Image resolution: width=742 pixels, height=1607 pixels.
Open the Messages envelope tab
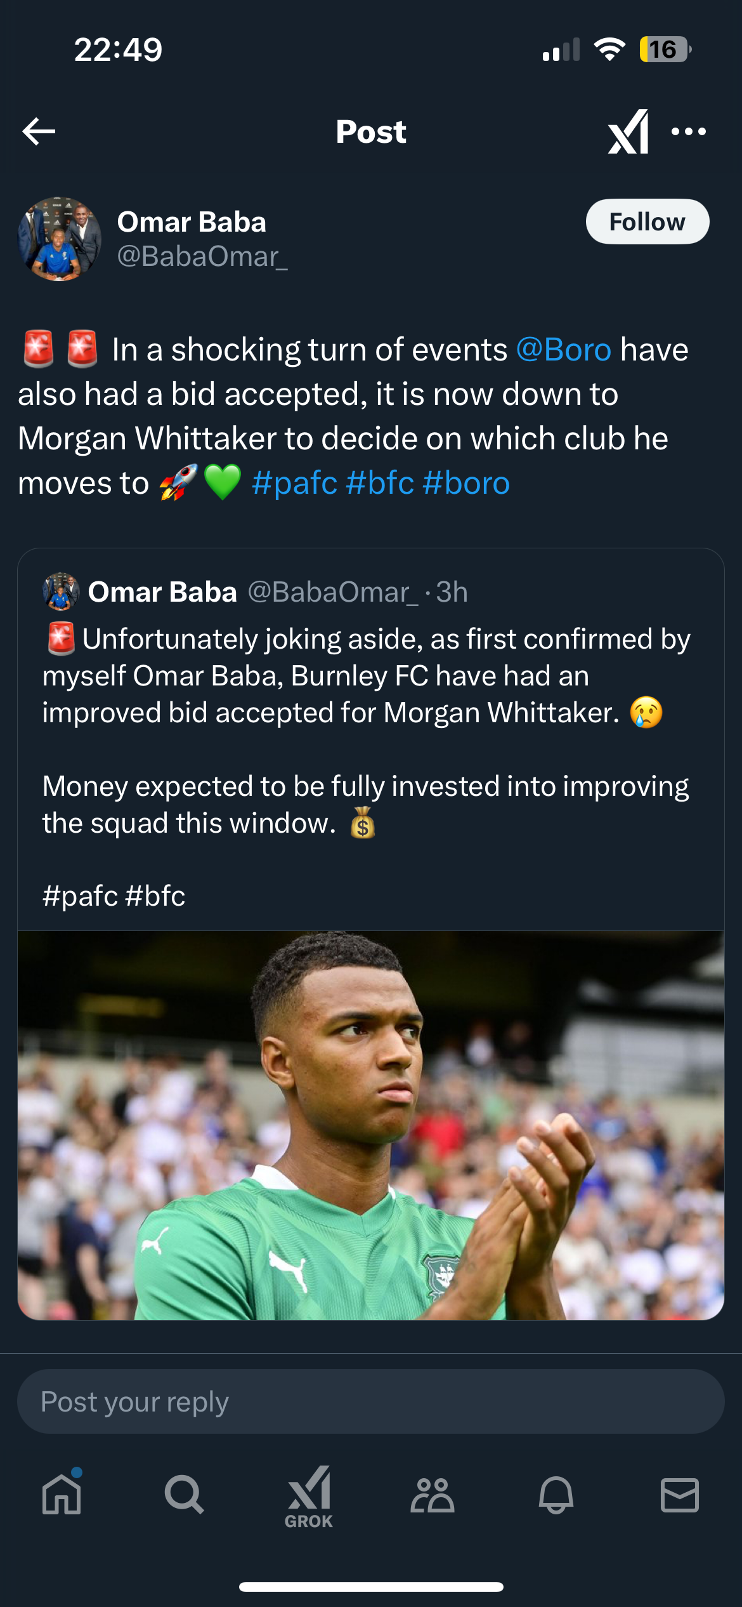[680, 1495]
